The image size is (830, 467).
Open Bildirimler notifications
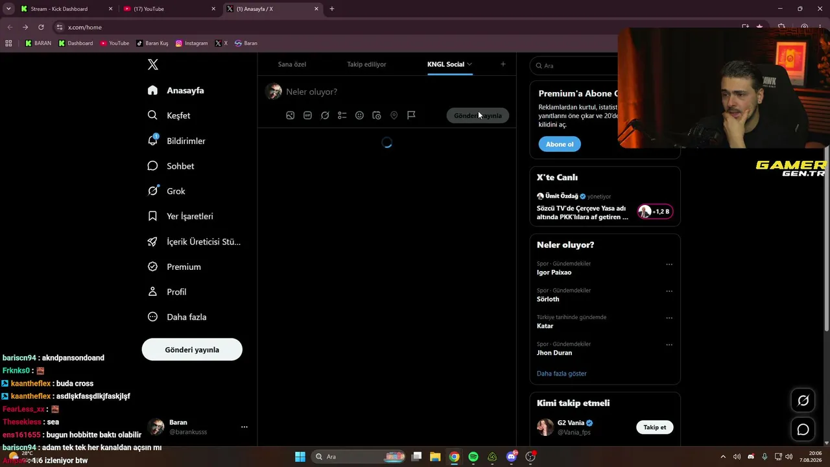(176, 141)
